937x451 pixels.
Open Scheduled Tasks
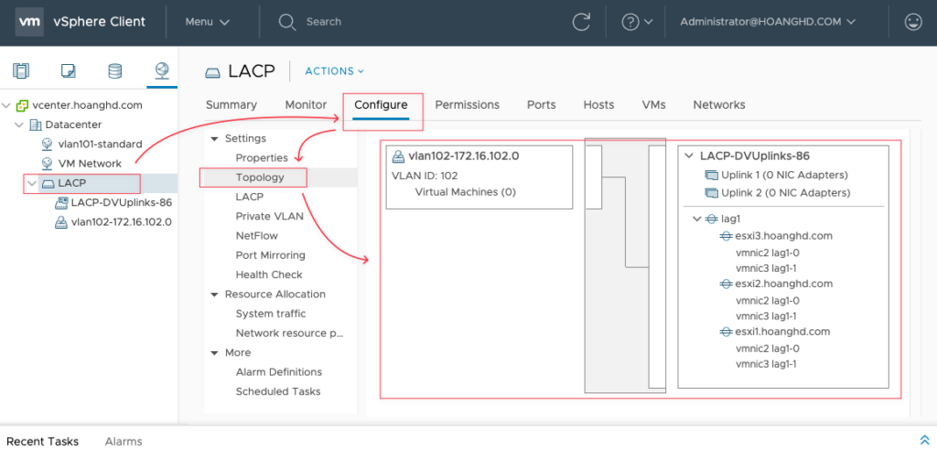point(280,392)
